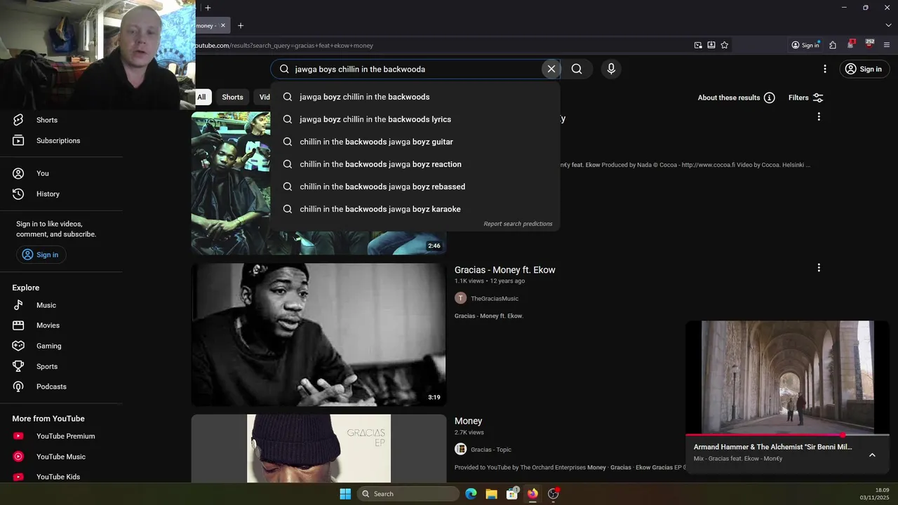This screenshot has height=505, width=898.
Task: Seek using the miniplayer red progress bar
Action: (x=787, y=435)
